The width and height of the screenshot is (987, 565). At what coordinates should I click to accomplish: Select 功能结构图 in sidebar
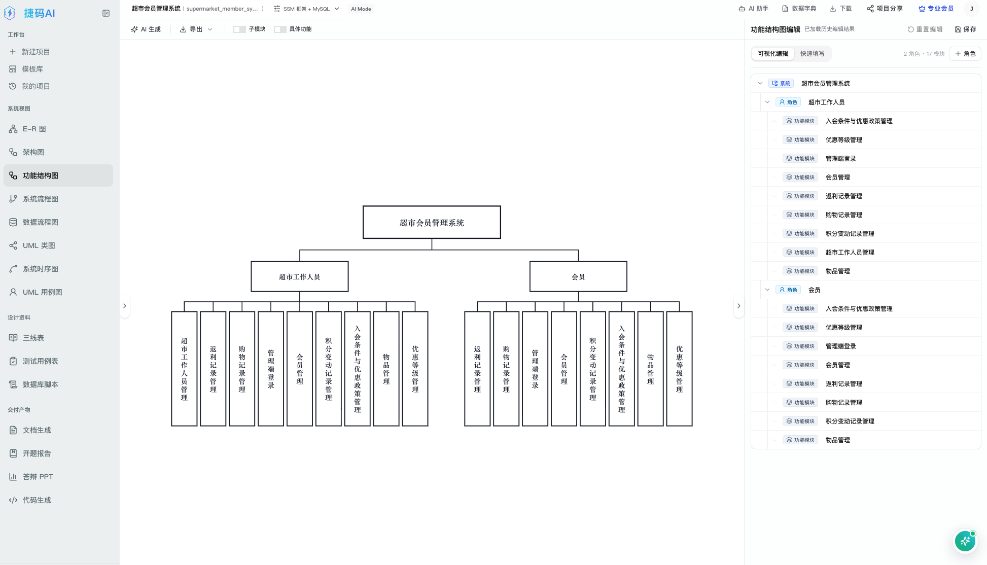point(58,175)
